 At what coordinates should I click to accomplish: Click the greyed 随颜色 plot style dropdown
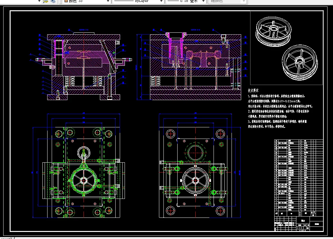(x=227, y=1)
